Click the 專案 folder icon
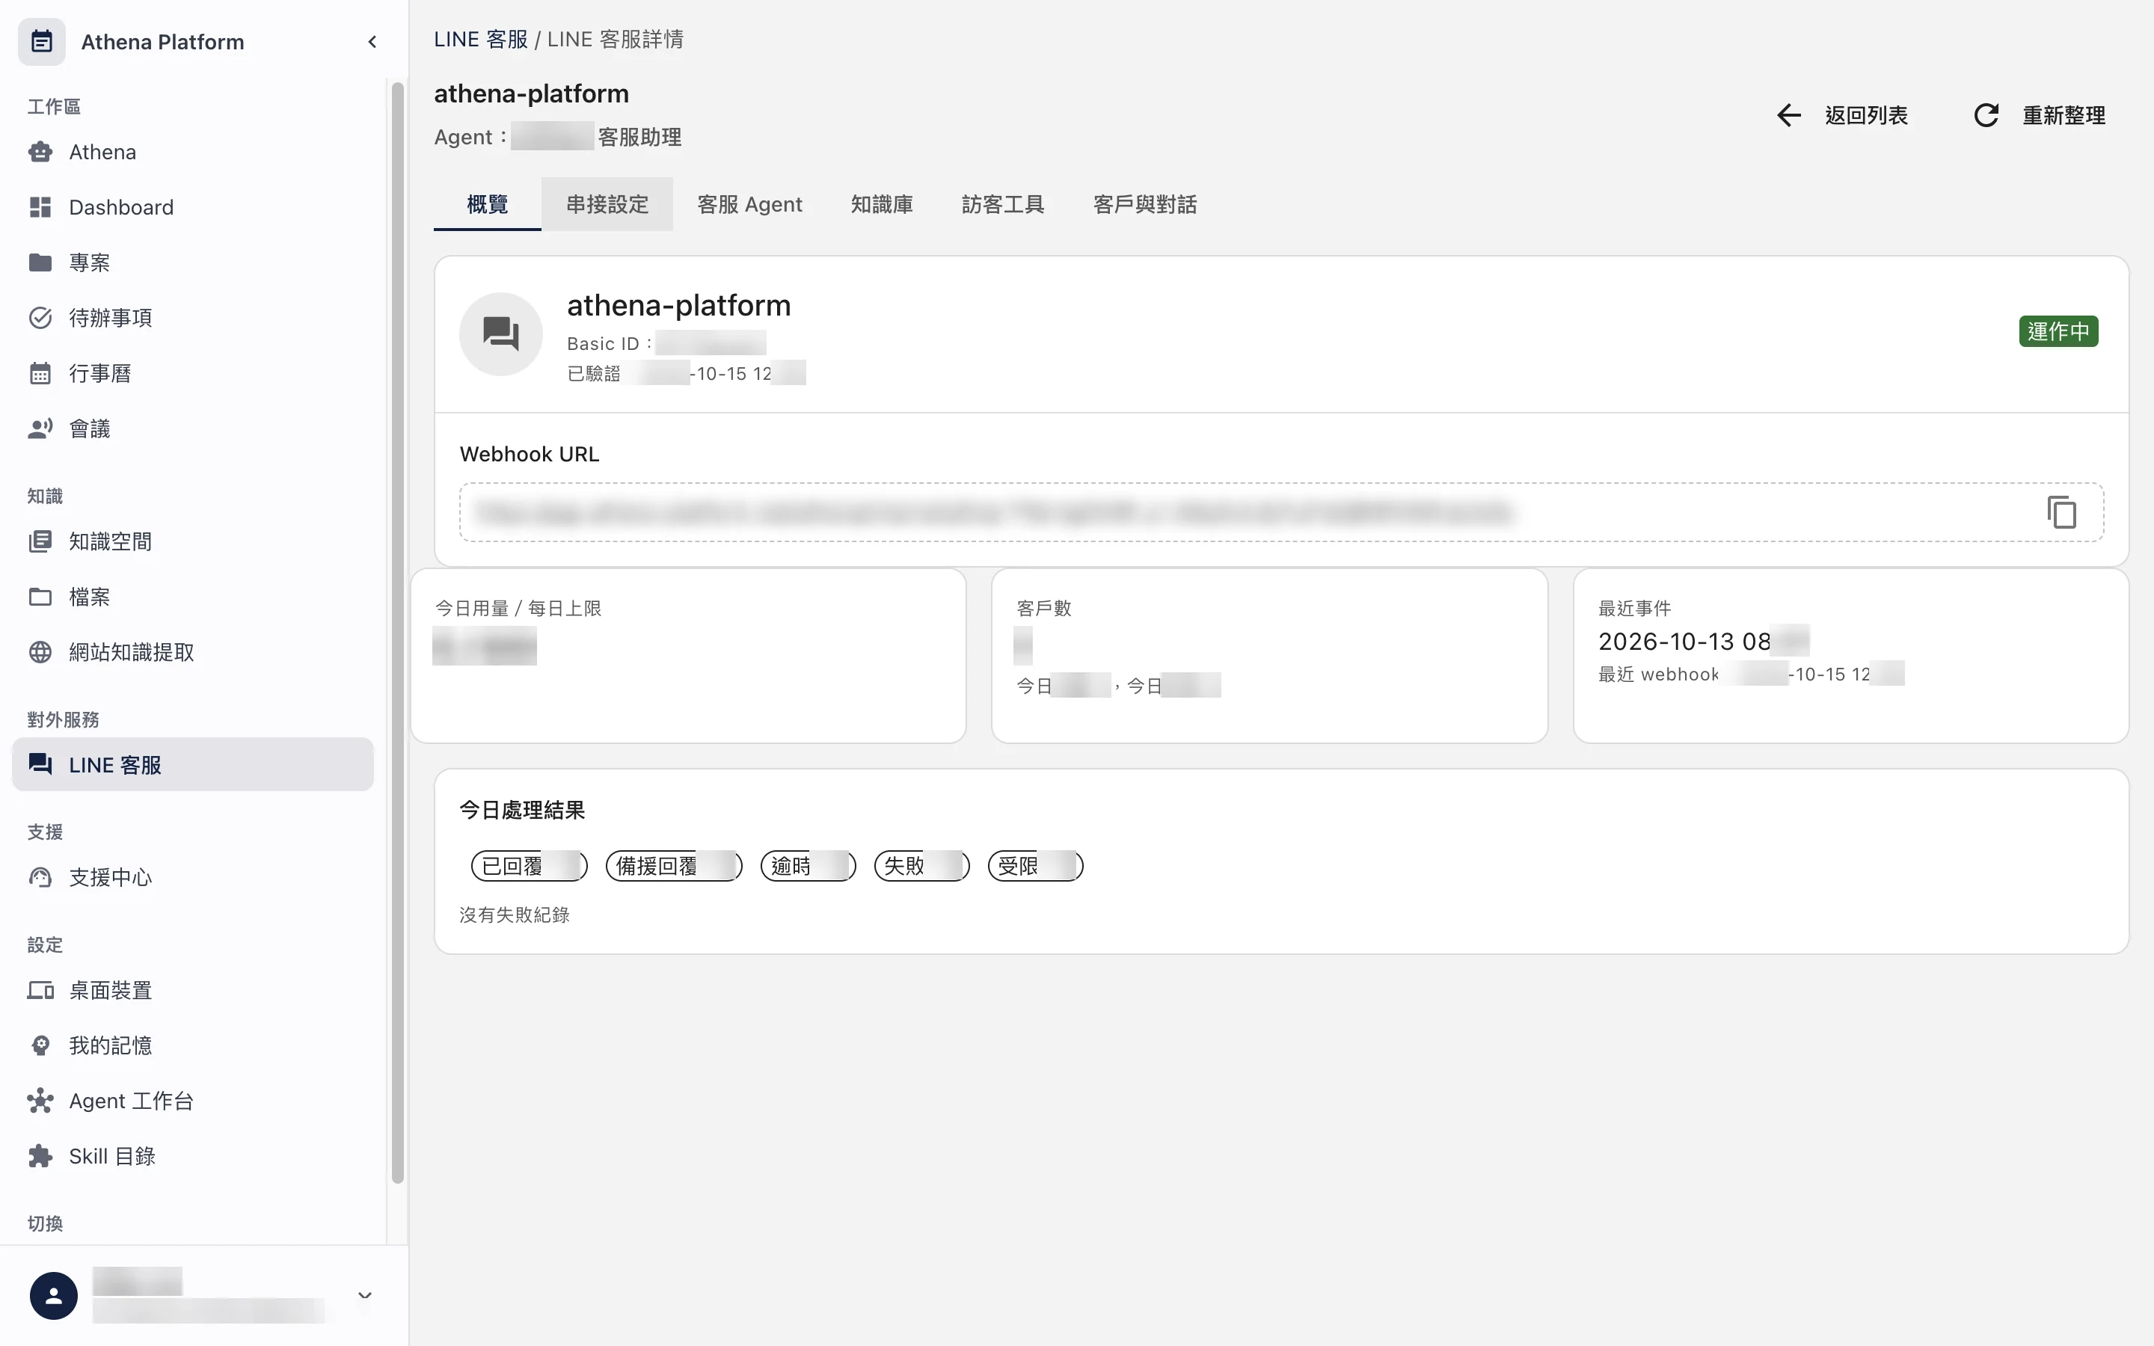 click(40, 262)
